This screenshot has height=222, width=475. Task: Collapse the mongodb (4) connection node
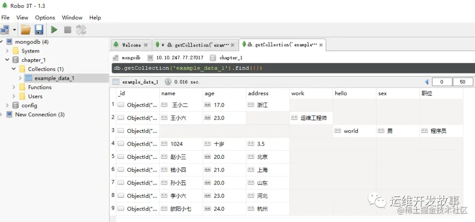[1, 42]
